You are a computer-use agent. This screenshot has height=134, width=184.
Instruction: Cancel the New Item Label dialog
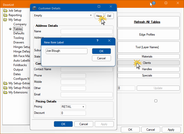(x=101, y=58)
